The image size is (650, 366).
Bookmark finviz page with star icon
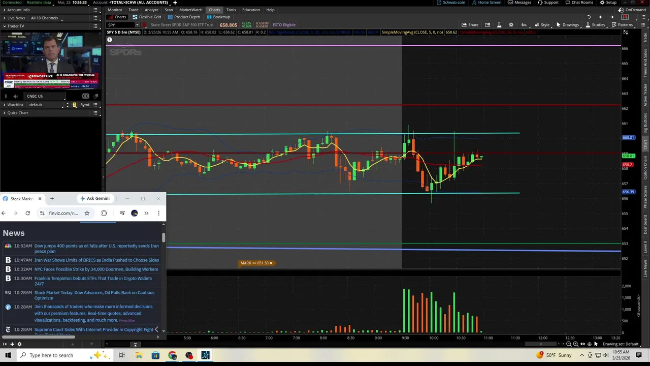(87, 213)
